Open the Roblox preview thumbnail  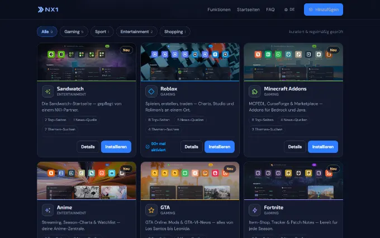(190, 62)
